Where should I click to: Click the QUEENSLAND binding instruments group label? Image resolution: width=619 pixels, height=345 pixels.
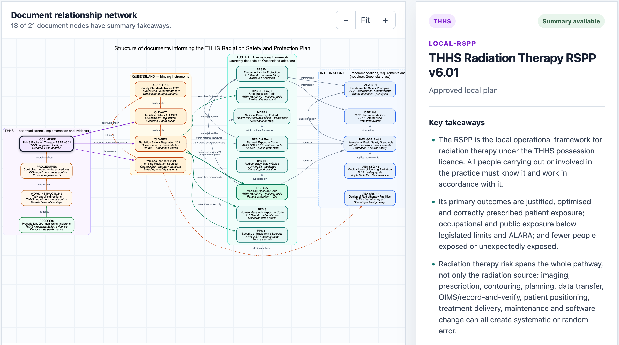click(160, 77)
